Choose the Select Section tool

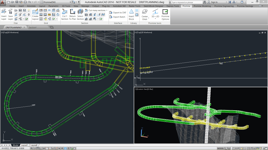80,14
